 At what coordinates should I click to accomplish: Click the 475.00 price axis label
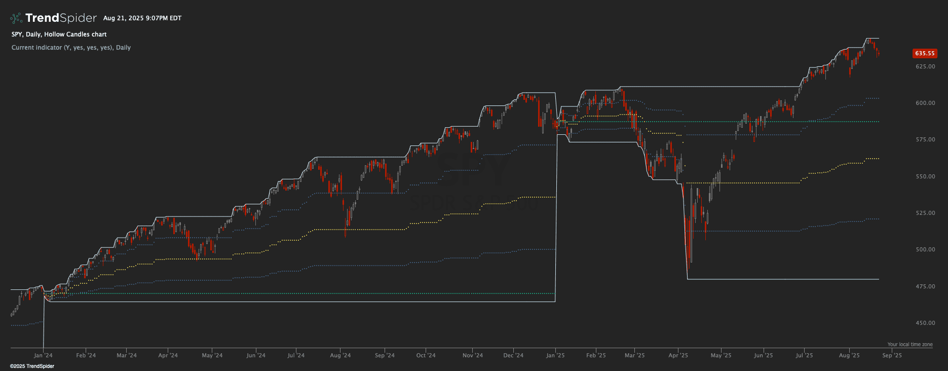[x=925, y=286]
